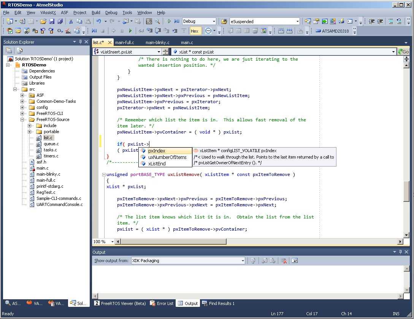
Task: Expand the ASF folder in the tree
Action: tap(22, 95)
